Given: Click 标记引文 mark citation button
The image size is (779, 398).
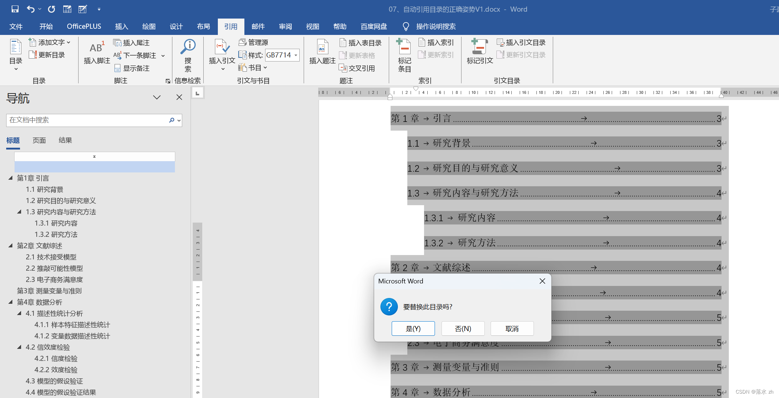Looking at the screenshot, I should (x=480, y=52).
